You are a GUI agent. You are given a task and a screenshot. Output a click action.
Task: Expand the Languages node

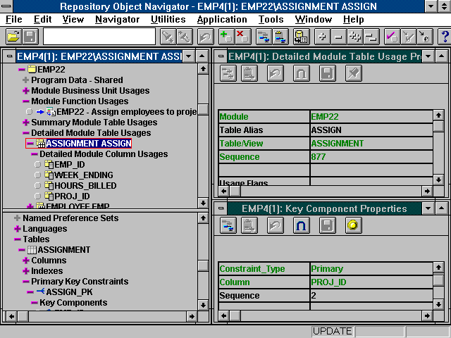[x=17, y=229]
